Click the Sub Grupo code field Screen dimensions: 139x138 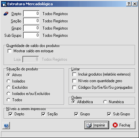(31, 35)
